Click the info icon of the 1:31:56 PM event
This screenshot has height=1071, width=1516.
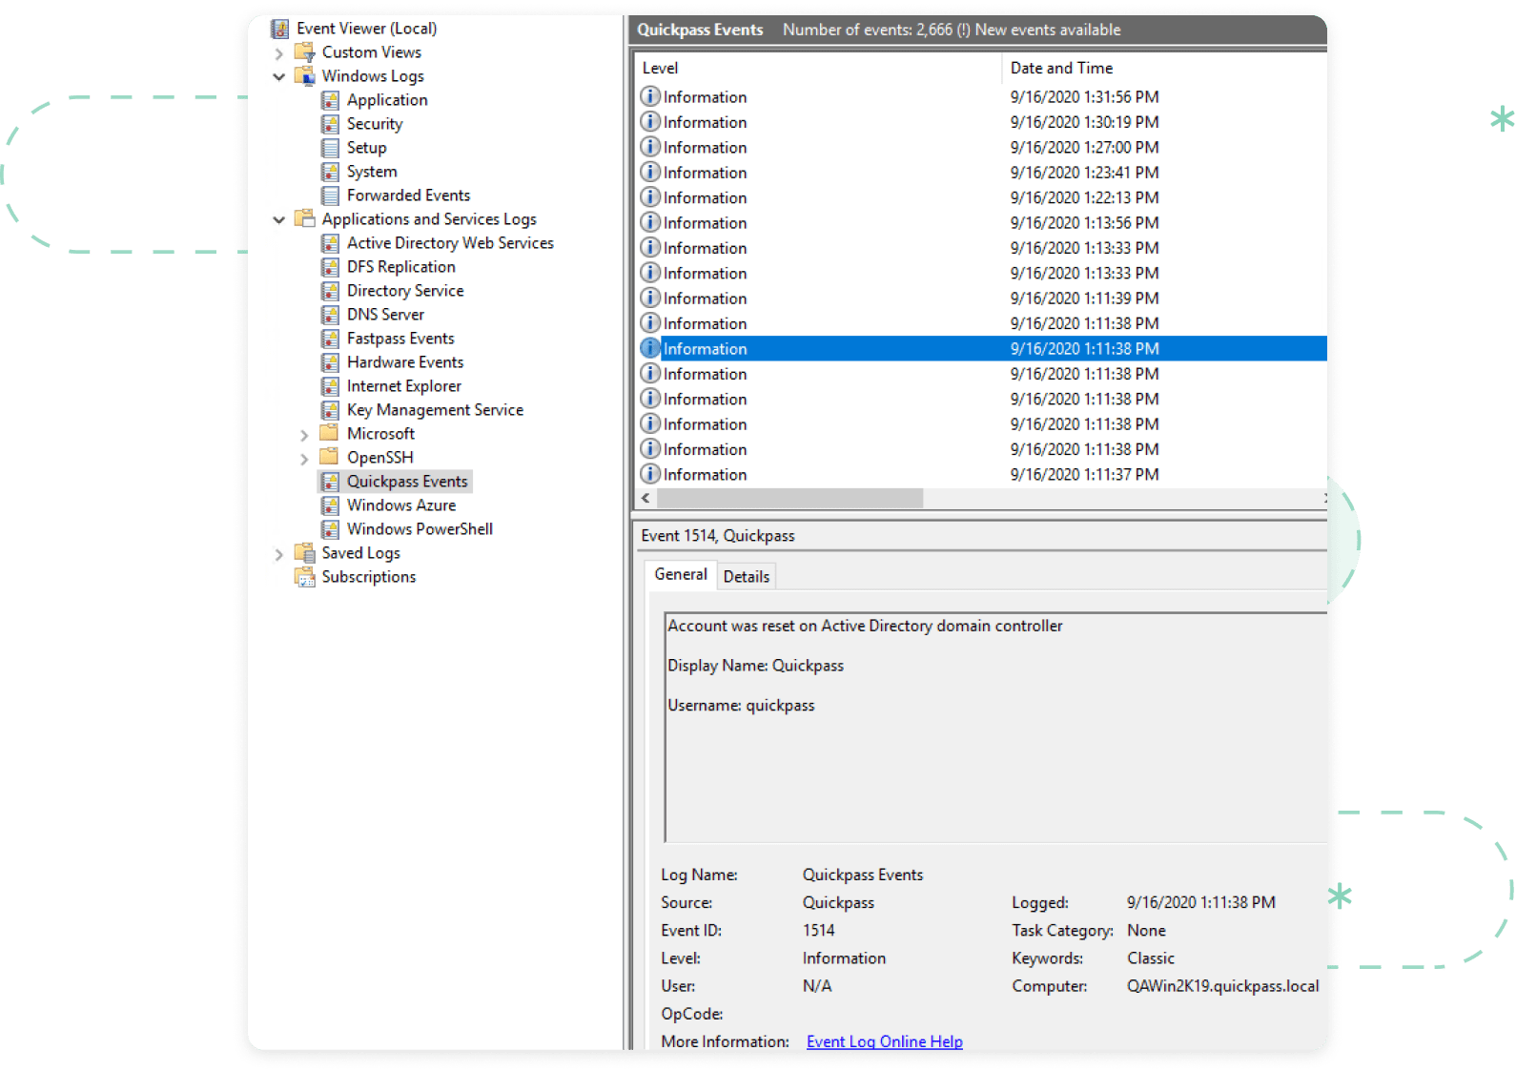(650, 96)
